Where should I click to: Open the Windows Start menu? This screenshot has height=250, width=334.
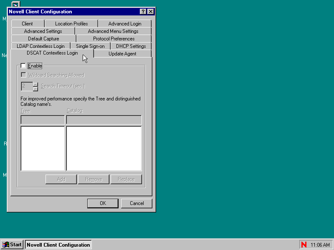tap(12, 245)
